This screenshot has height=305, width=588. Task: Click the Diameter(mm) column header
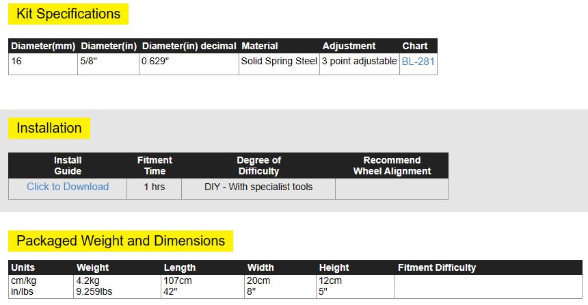click(x=43, y=46)
